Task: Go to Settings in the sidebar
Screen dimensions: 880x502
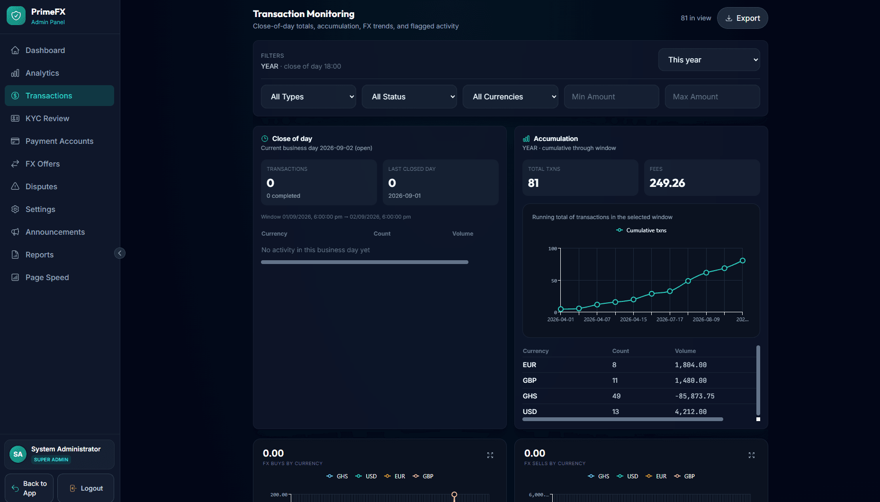Action: point(59,209)
